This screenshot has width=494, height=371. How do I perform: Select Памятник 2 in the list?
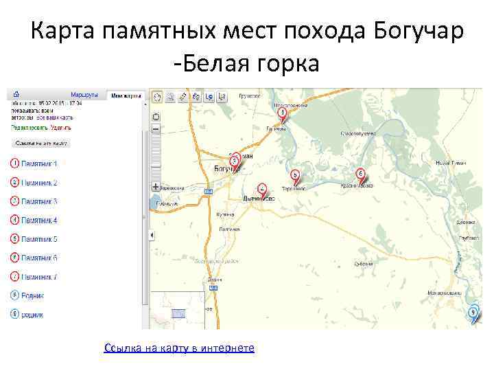pos(39,183)
